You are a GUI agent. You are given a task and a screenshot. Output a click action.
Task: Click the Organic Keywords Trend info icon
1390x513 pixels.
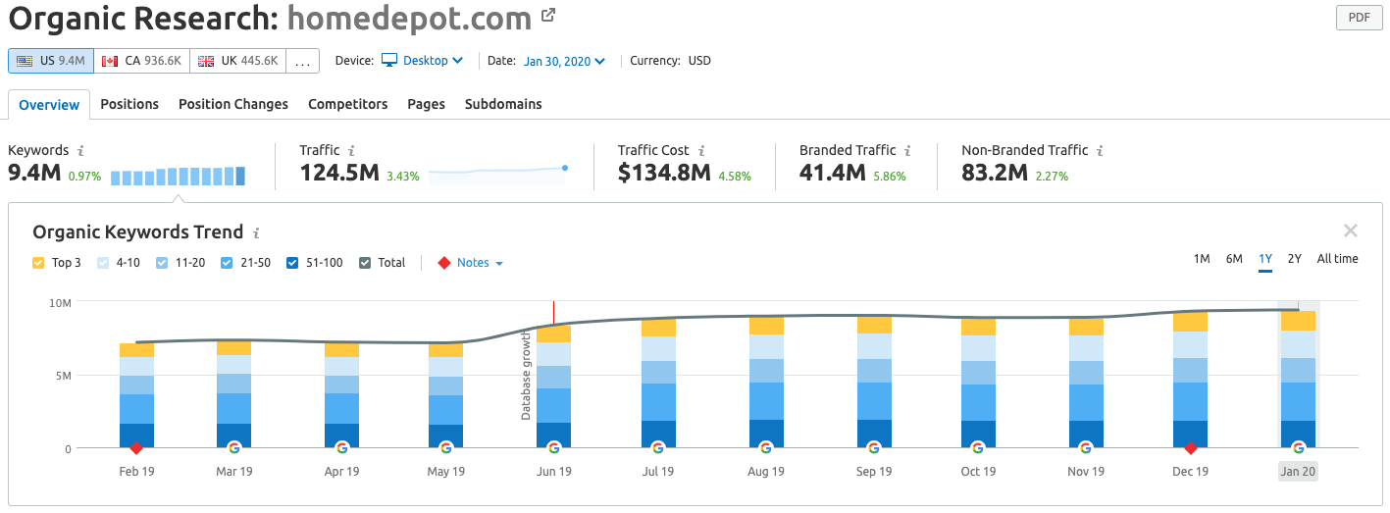tap(256, 233)
